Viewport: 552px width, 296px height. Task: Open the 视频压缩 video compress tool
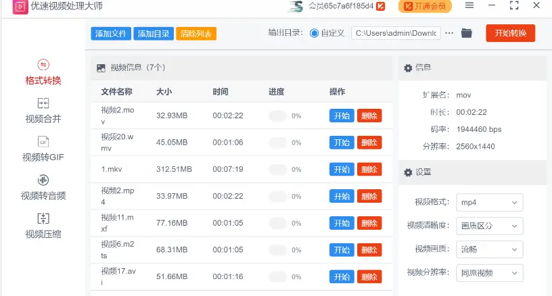(43, 226)
